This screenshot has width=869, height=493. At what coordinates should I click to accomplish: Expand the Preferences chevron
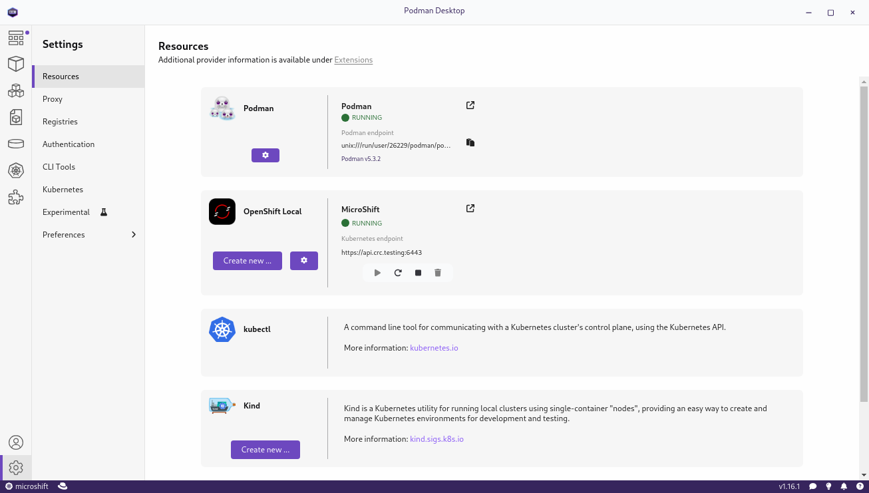[134, 235]
